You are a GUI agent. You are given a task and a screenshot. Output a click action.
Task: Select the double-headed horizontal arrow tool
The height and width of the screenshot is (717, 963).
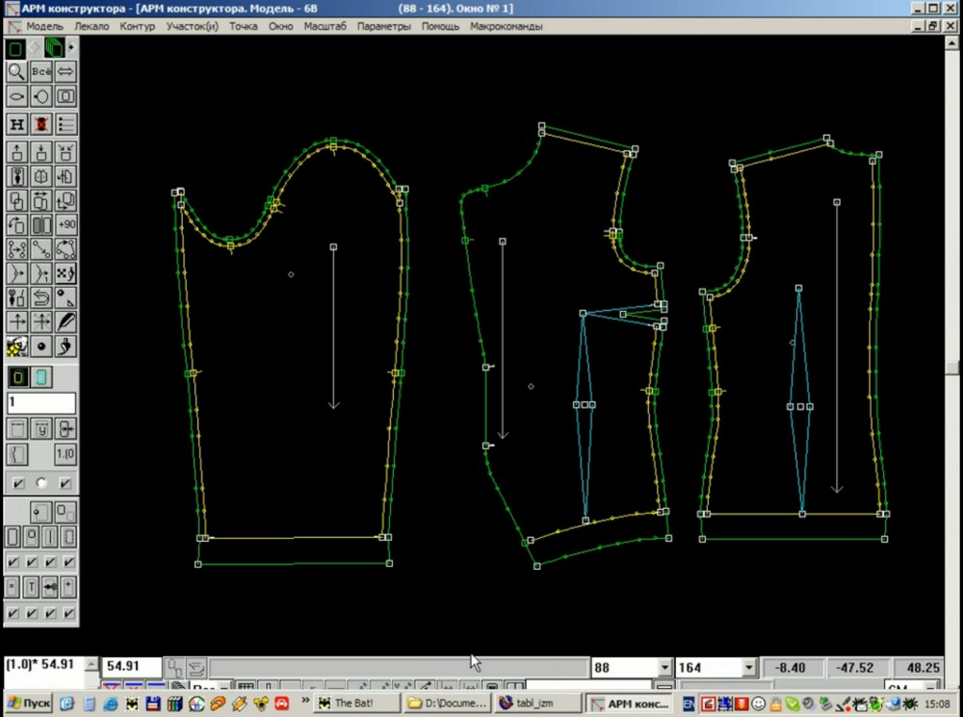66,71
